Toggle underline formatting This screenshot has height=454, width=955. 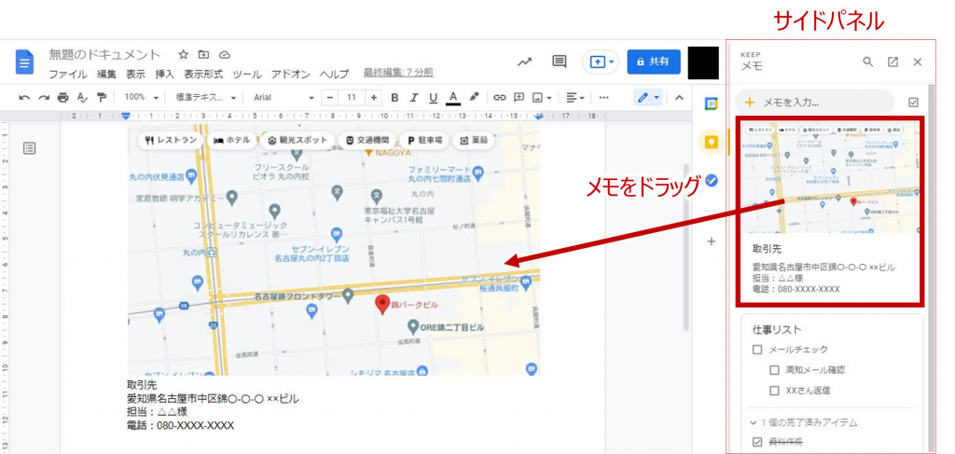[x=433, y=97]
